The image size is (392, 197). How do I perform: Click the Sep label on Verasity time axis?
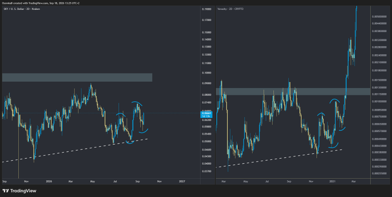(289, 181)
